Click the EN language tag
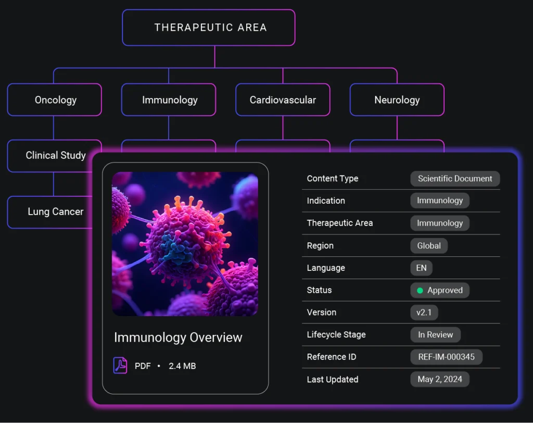 (421, 268)
